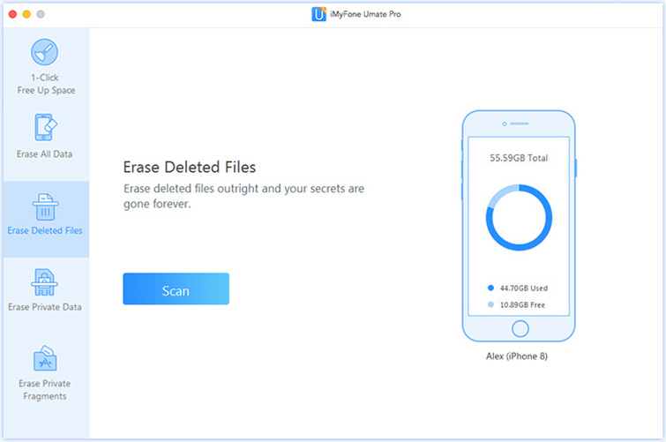This screenshot has width=666, height=442.
Task: Click the iMyFone Umate Pro window title
Action: [x=365, y=14]
